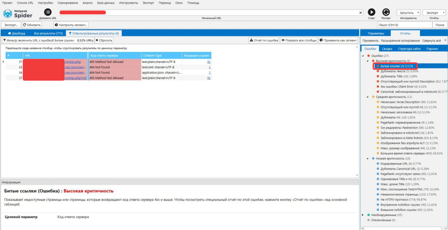Click the Netpeak Spider logo
Screen dimensions: 448x230
pyautogui.click(x=18, y=13)
